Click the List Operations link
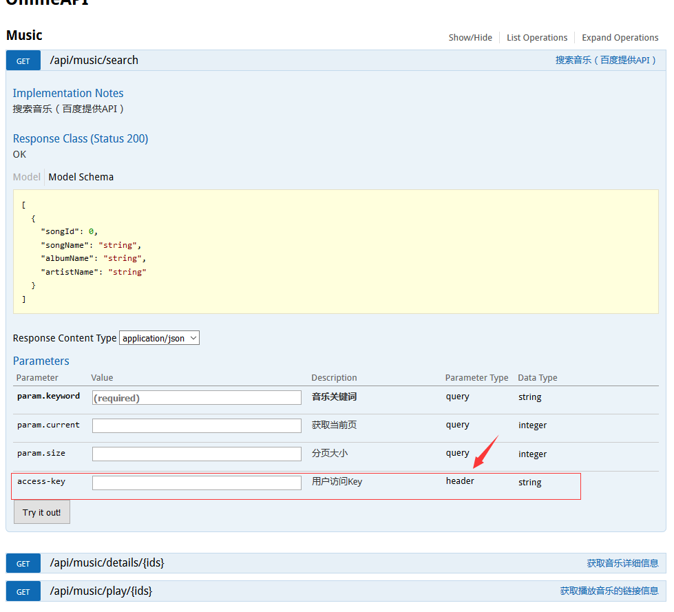674x612 pixels. (537, 37)
